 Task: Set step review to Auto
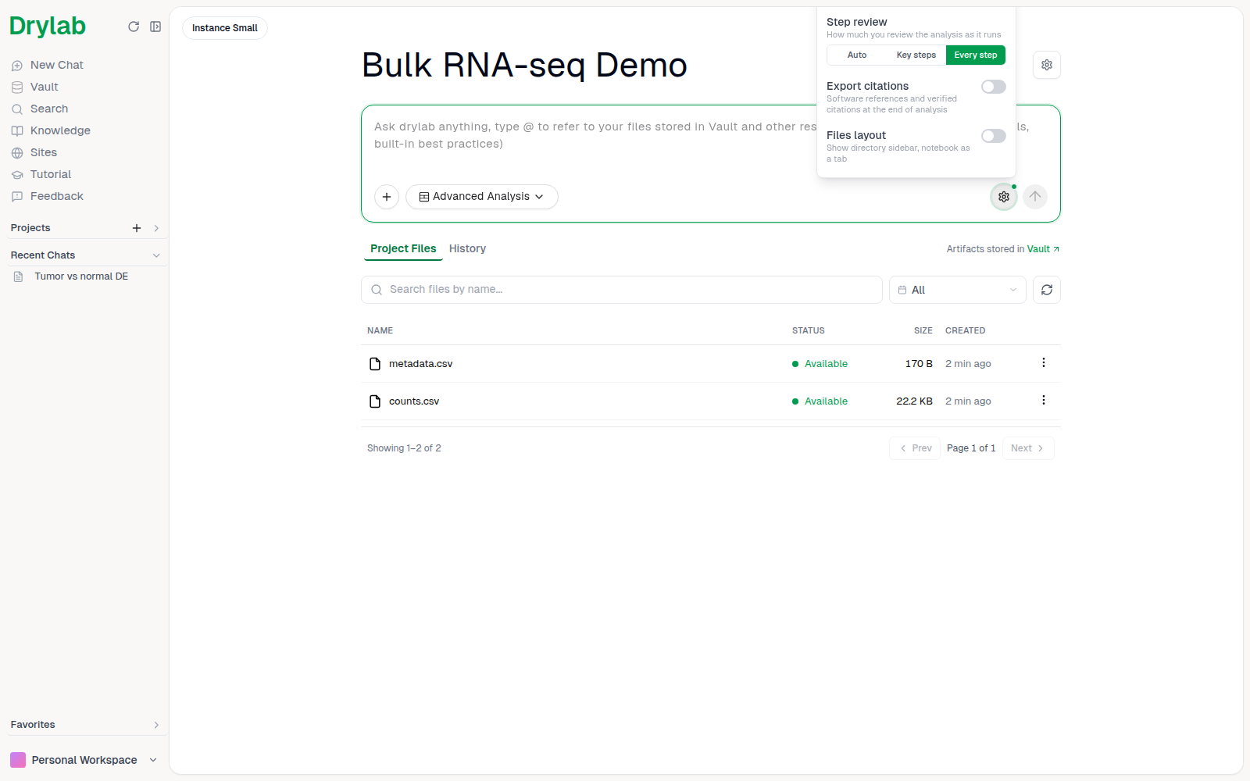[857, 55]
